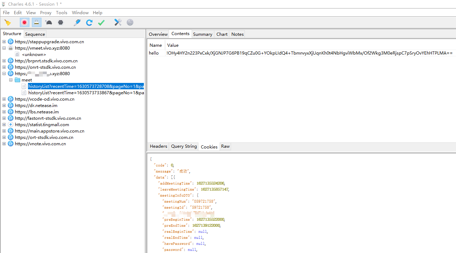Image resolution: width=456 pixels, height=253 pixels.
Task: Toggle the red Record button
Action: pyautogui.click(x=24, y=23)
